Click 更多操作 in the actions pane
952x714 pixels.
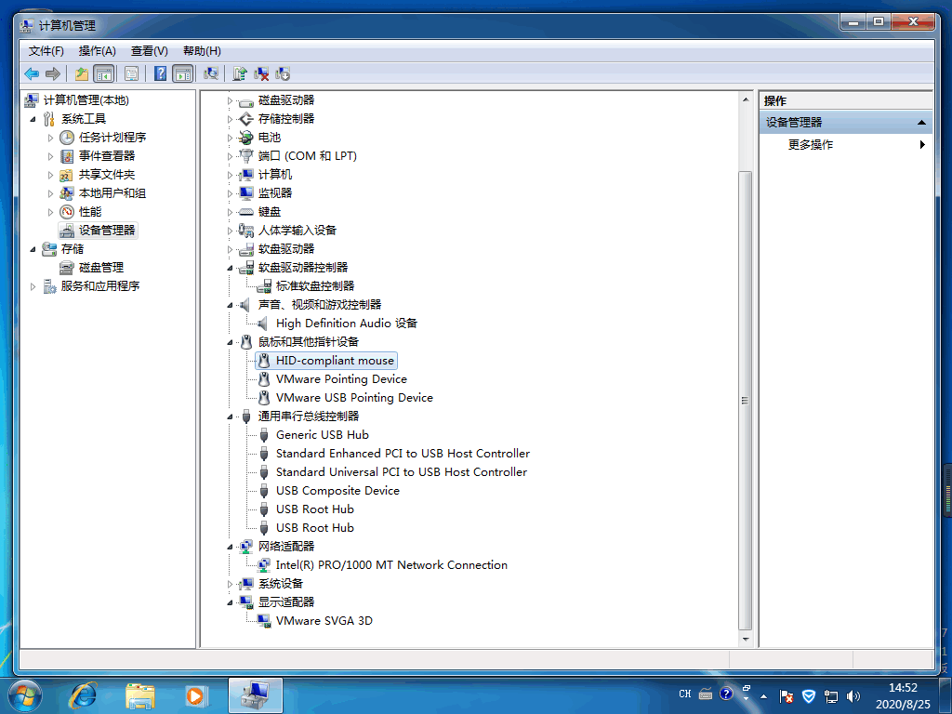tap(811, 145)
